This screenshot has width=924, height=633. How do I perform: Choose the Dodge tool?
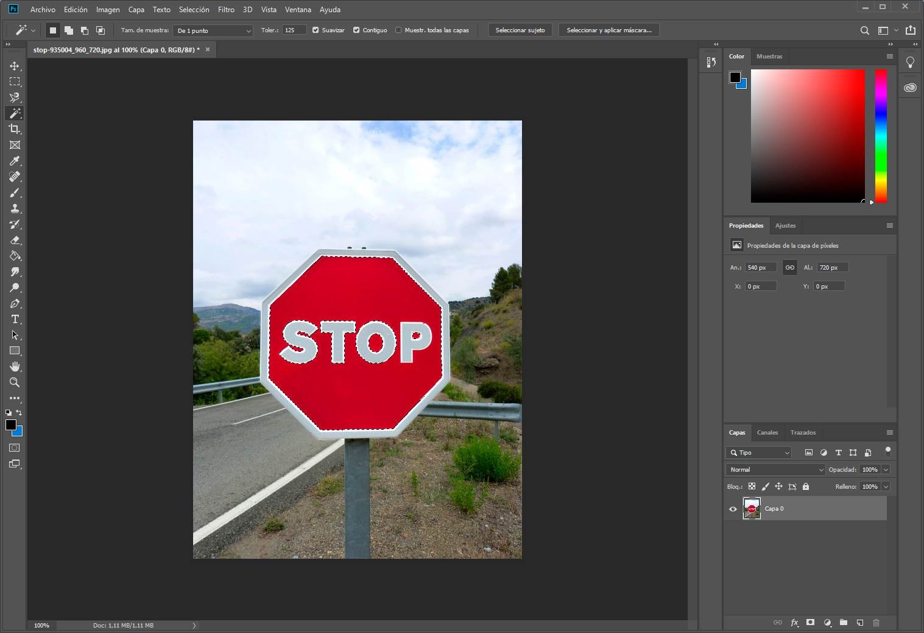[x=15, y=287]
